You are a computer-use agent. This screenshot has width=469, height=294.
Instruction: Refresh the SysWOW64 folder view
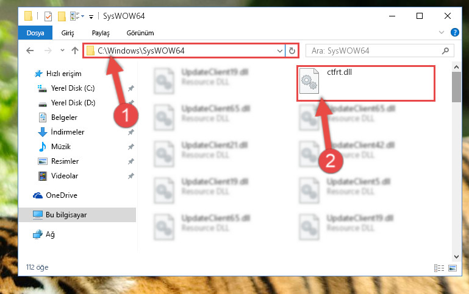[x=292, y=51]
